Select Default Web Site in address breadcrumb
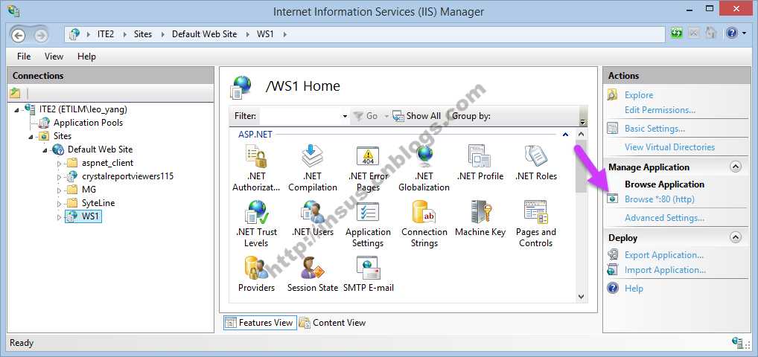 (x=205, y=34)
